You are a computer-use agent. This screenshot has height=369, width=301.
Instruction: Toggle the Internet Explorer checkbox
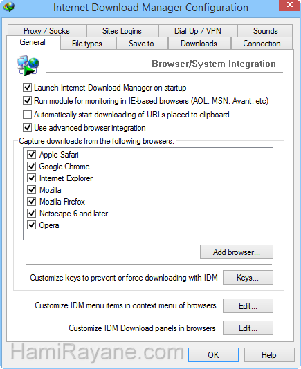pos(31,178)
